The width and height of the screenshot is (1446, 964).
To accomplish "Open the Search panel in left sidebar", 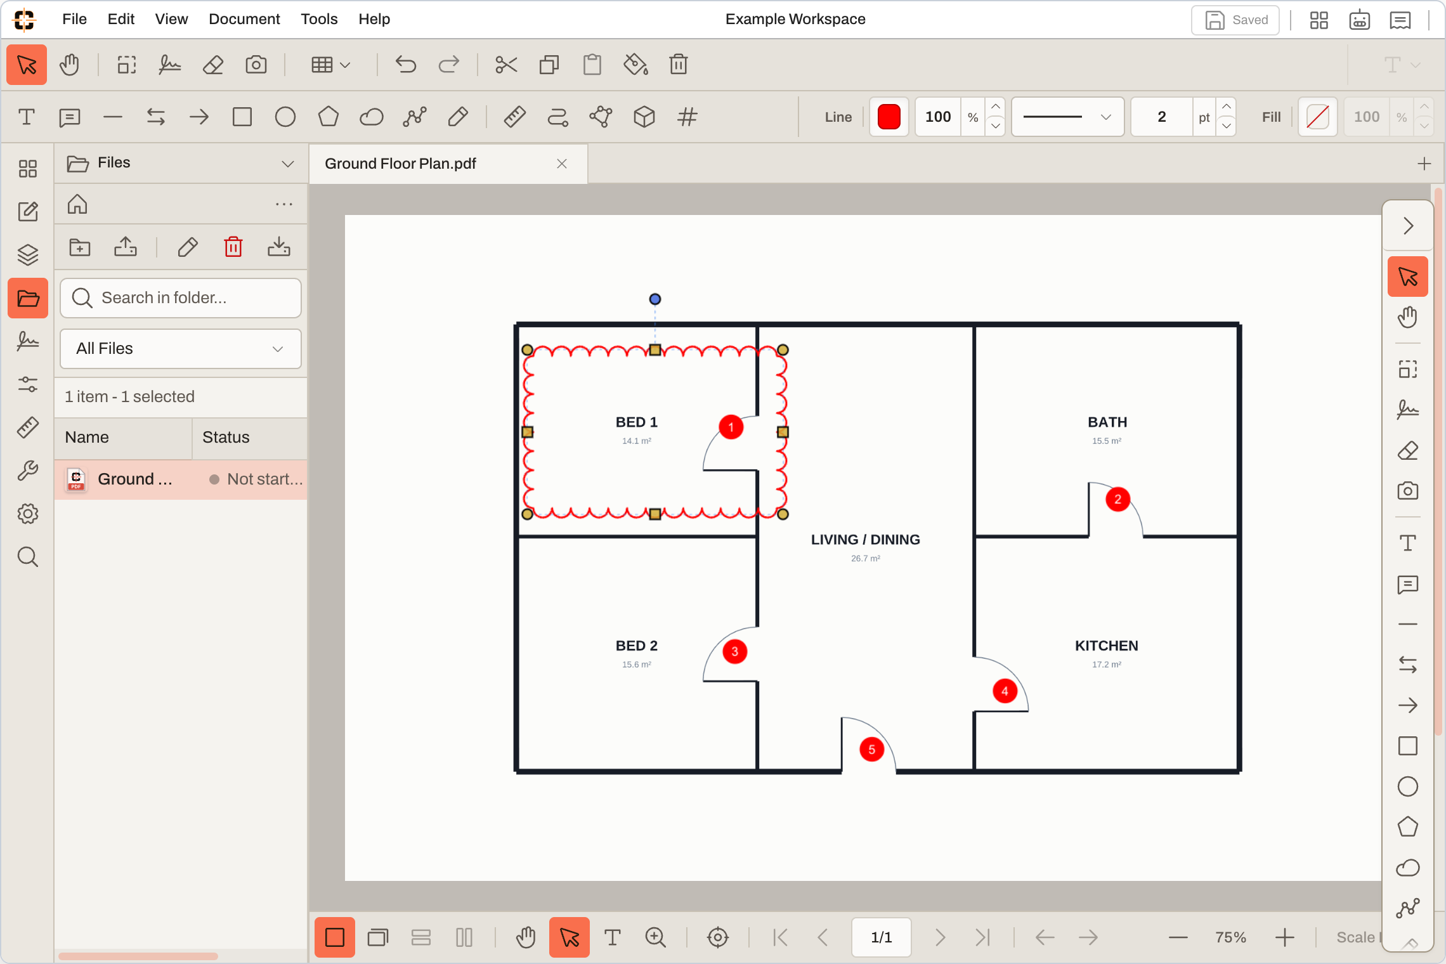I will click(x=28, y=557).
